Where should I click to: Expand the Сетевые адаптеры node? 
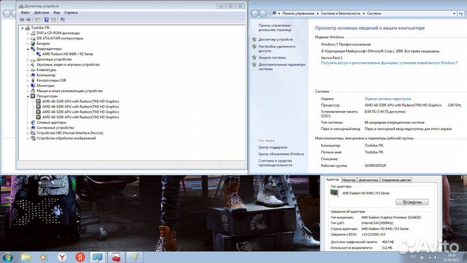point(29,122)
